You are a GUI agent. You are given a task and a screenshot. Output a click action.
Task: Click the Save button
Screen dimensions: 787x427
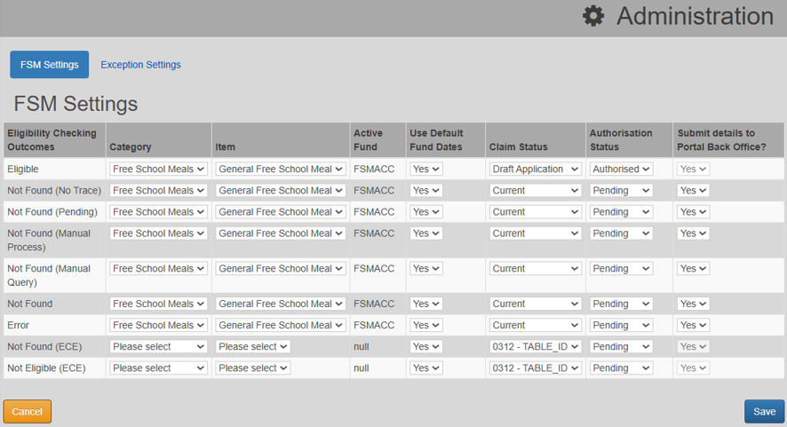coord(764,412)
